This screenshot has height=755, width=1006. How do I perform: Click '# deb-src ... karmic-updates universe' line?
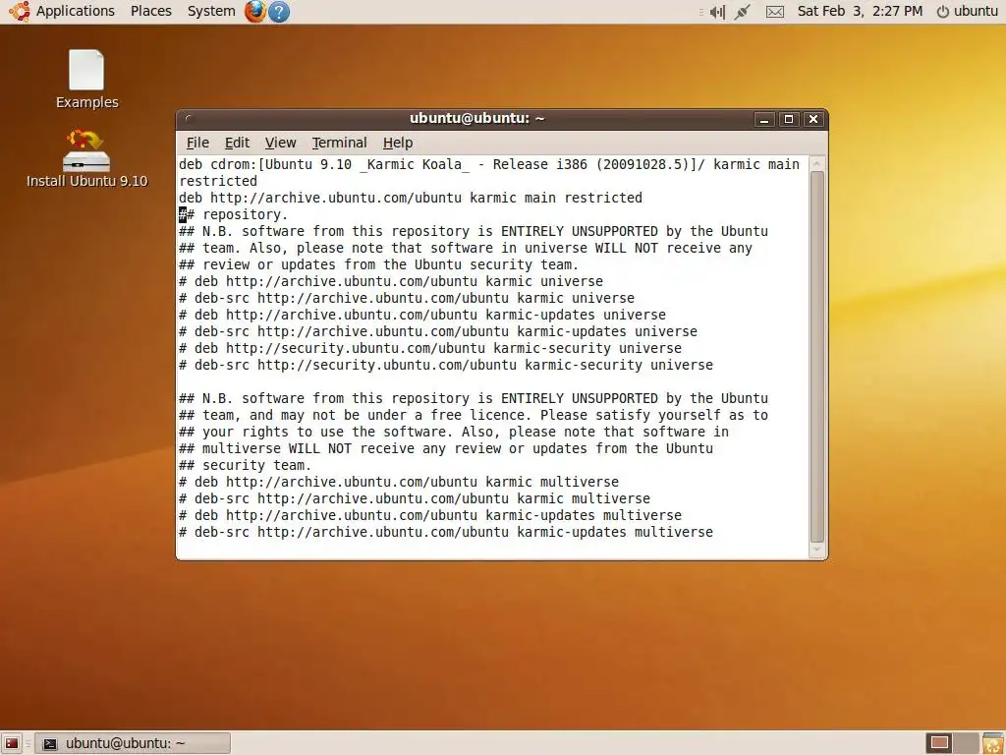click(438, 331)
